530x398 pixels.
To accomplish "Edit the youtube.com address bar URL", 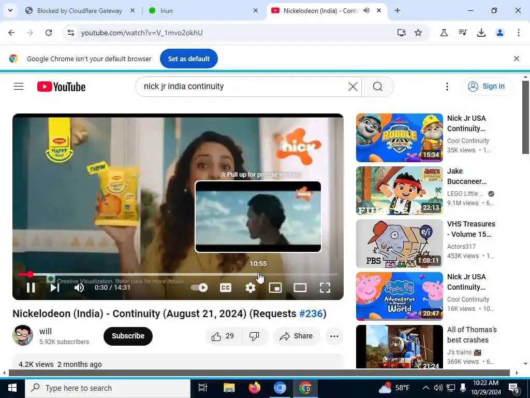I will [142, 33].
